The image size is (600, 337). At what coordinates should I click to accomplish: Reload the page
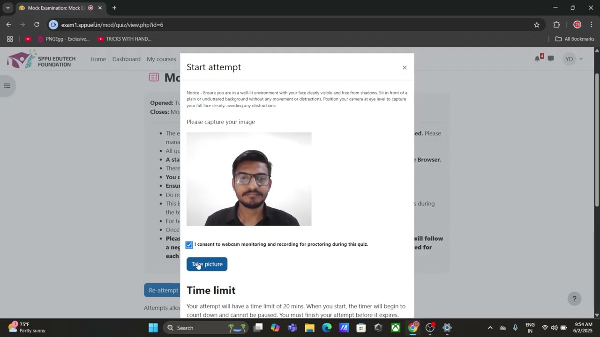37,25
